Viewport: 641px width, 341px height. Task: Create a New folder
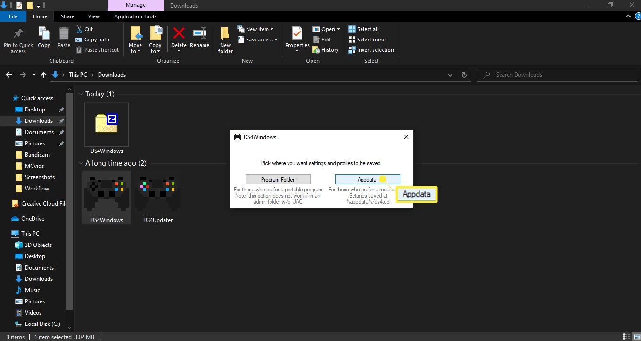coord(225,40)
